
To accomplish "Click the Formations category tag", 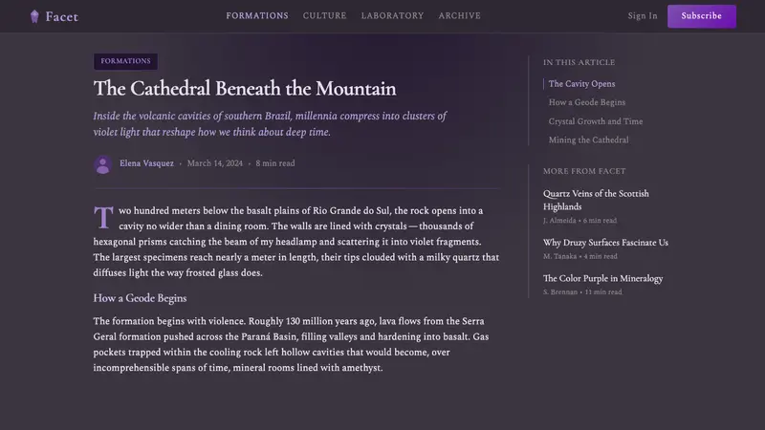I will 125,61.
